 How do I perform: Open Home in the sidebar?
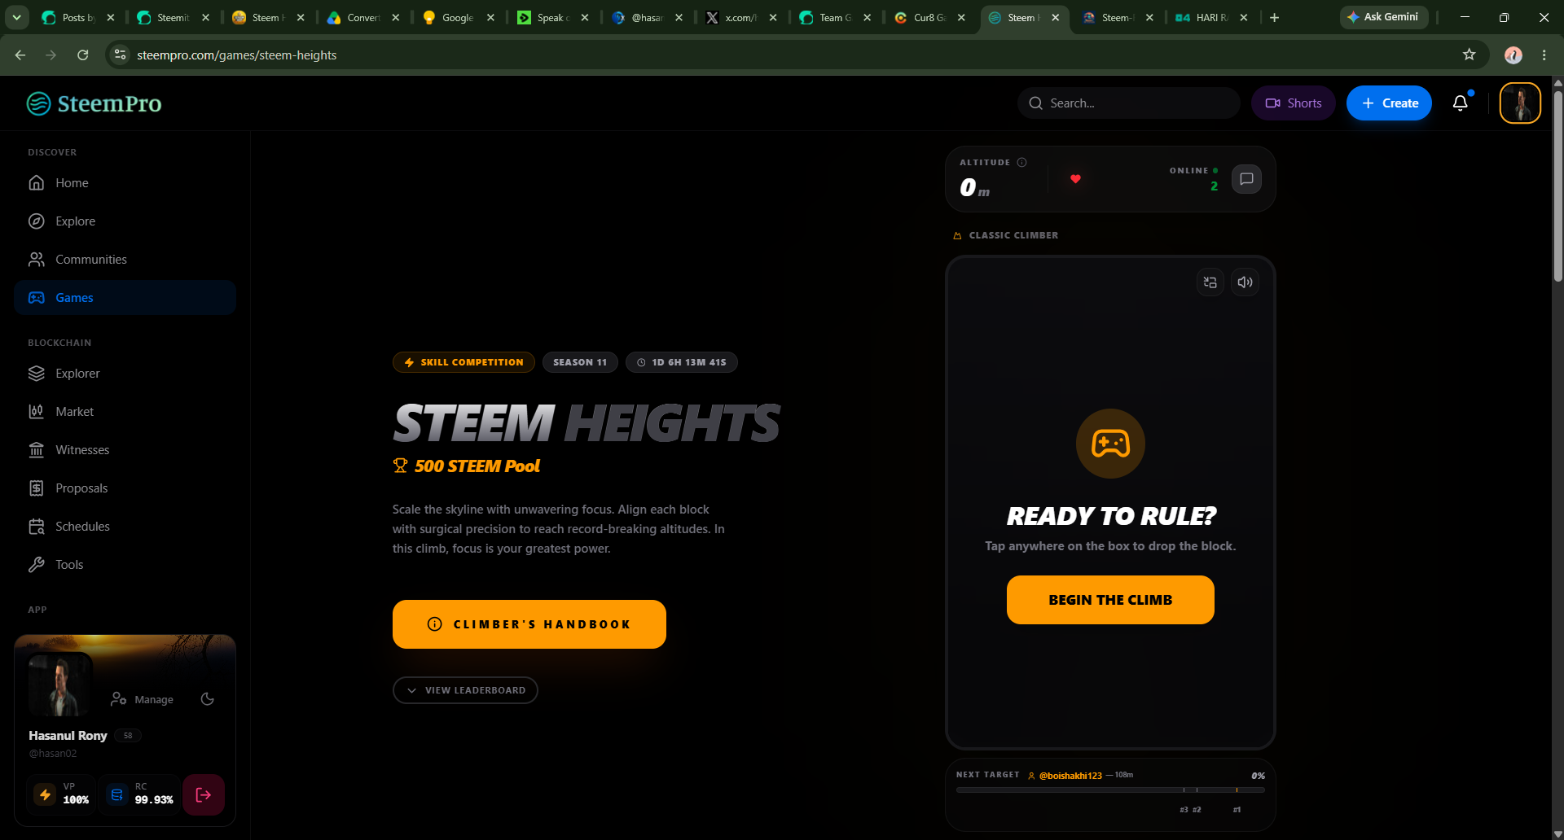click(x=125, y=183)
